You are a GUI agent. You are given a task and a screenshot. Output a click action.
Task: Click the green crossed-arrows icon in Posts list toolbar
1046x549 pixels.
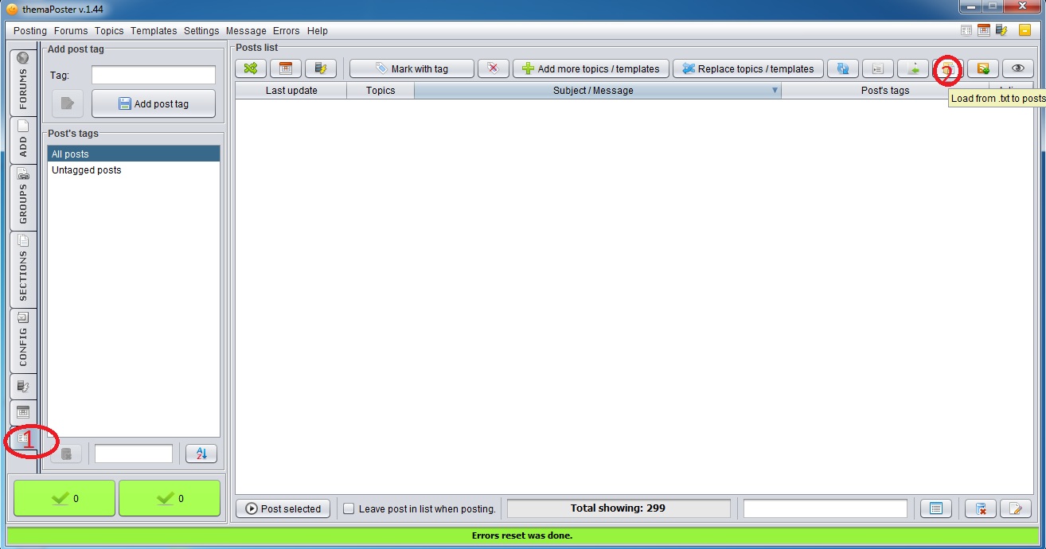(250, 68)
